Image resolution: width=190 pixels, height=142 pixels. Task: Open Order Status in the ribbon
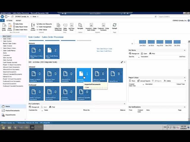pyautogui.click(x=42, y=30)
